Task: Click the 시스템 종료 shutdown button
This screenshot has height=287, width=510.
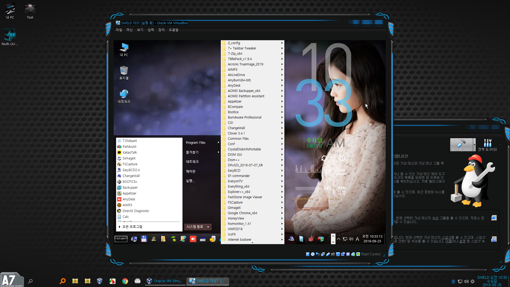Action: pos(195,227)
